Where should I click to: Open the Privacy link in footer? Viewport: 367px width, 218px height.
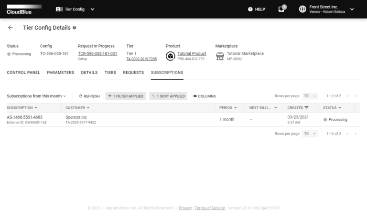[x=185, y=208]
